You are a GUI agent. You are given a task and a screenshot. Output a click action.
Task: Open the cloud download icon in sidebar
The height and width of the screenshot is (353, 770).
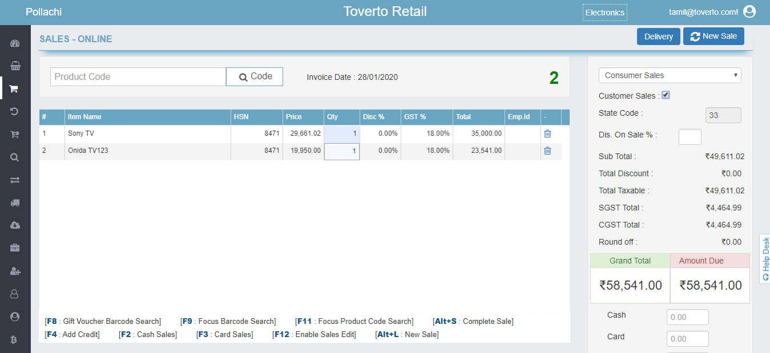coord(15,225)
